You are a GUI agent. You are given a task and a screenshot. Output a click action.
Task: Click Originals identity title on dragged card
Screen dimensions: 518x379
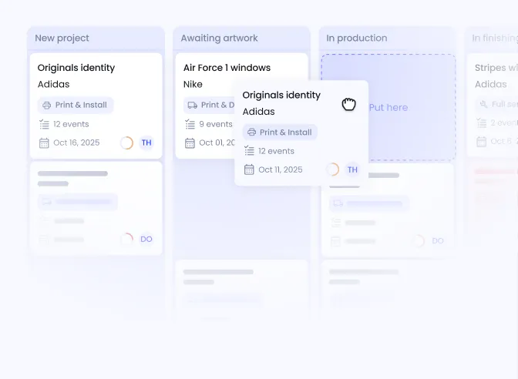281,95
